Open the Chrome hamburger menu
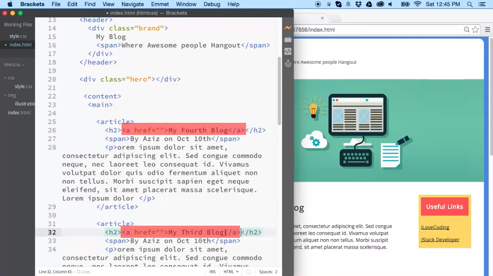The height and width of the screenshot is (276, 493). (487, 30)
